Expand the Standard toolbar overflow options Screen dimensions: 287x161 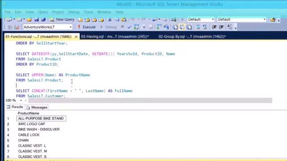tap(278, 20)
